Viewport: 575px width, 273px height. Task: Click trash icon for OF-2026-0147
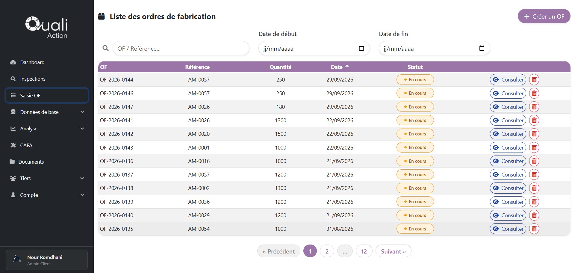point(534,107)
